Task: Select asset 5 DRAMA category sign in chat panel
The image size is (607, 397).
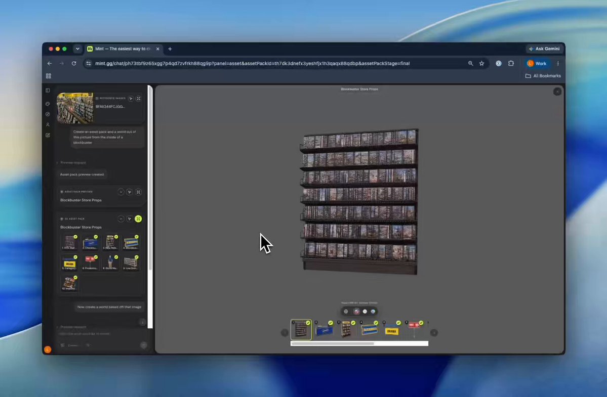Action: (70, 263)
